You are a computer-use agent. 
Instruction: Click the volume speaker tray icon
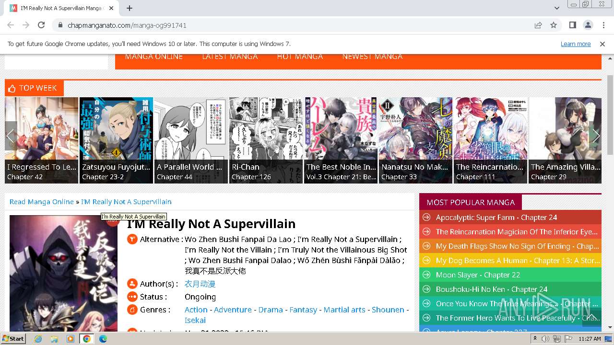545,339
